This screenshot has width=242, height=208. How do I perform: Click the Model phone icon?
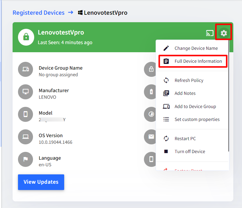click(x=25, y=114)
